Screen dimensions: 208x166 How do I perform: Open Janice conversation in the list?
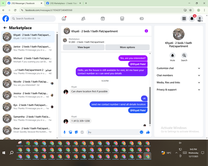[28, 49]
